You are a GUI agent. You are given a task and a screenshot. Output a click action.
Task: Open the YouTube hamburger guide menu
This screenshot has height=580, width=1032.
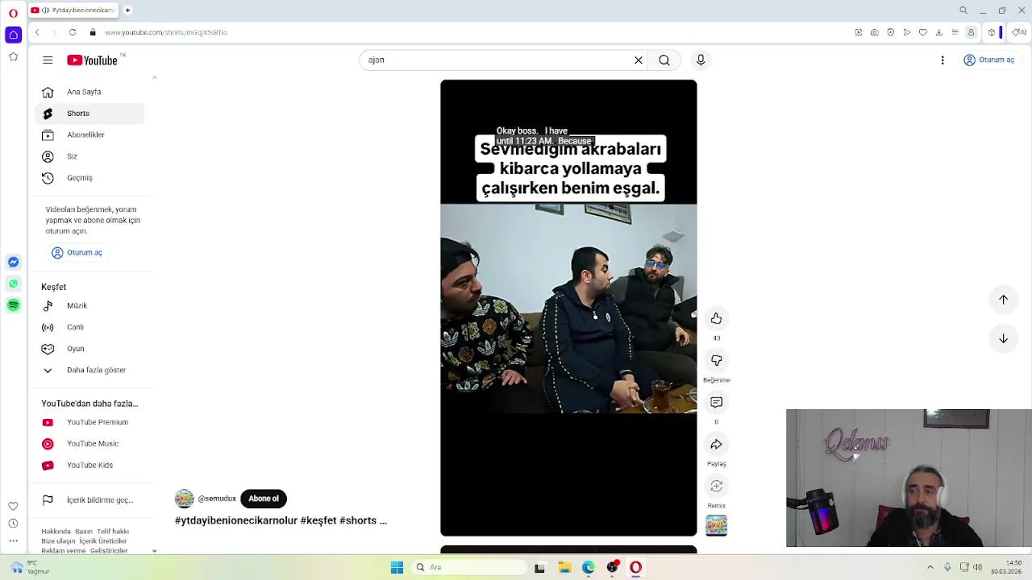point(48,60)
